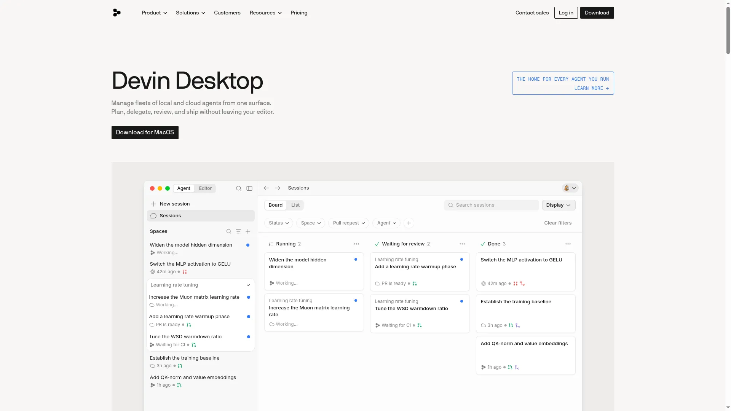Screen dimensions: 731x411
Task: Search spaces using Spaces magnifier icon
Action: [x=229, y=231]
